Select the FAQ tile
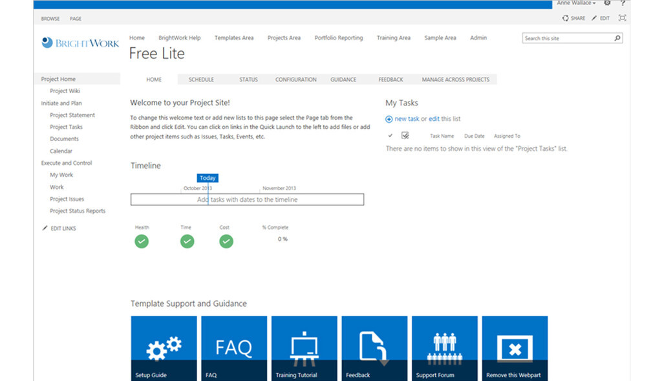Viewport: 662px width, 381px height. (x=233, y=347)
